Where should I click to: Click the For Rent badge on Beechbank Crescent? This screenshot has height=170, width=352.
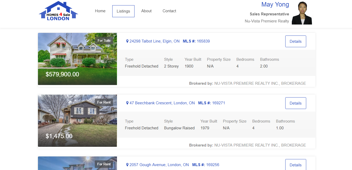pos(104,102)
